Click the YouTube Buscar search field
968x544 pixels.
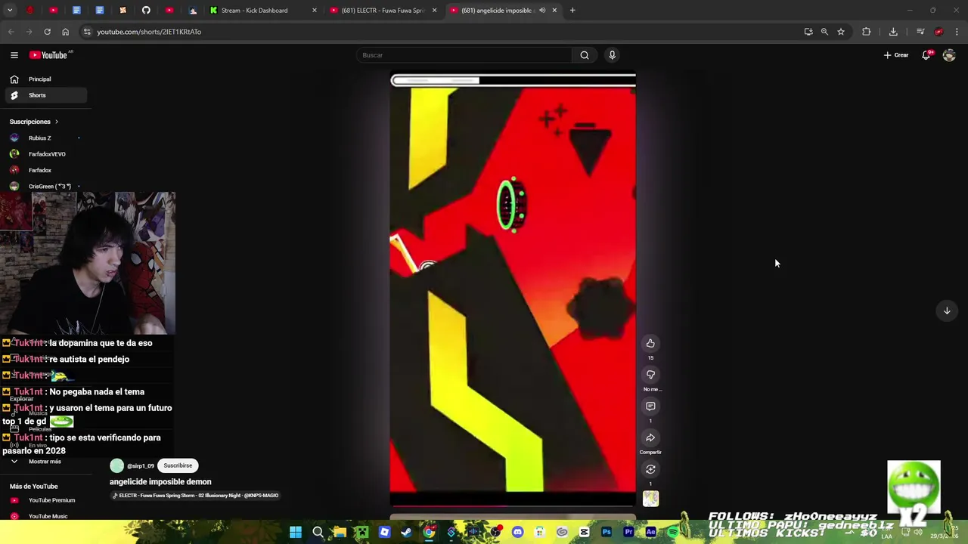click(x=465, y=55)
